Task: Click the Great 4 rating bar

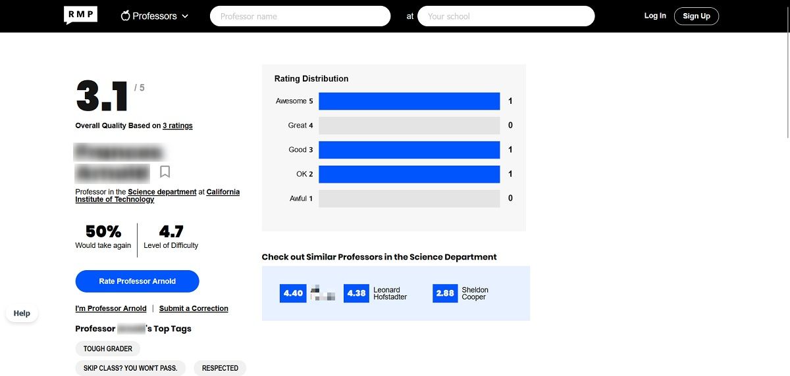Action: (x=409, y=126)
